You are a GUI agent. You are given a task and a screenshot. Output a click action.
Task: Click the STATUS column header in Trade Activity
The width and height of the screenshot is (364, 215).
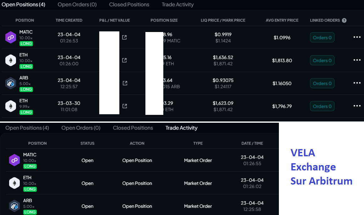pos(87,143)
